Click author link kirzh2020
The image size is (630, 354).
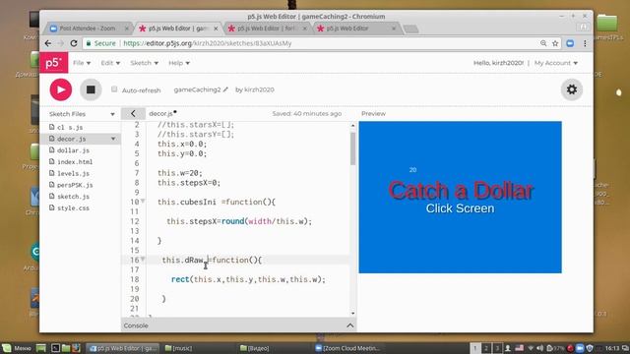(259, 89)
